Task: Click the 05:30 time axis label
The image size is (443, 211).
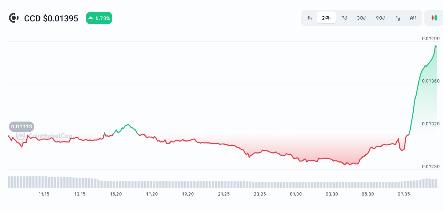Action: 368,194
